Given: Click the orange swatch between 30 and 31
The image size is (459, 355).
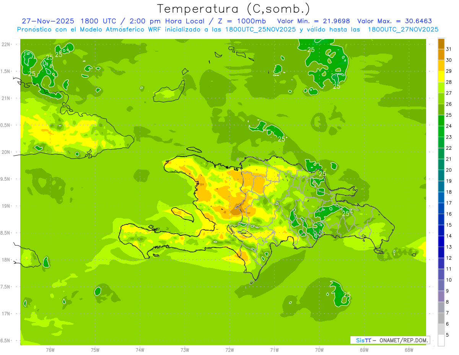Looking at the screenshot, I should tap(441, 54).
